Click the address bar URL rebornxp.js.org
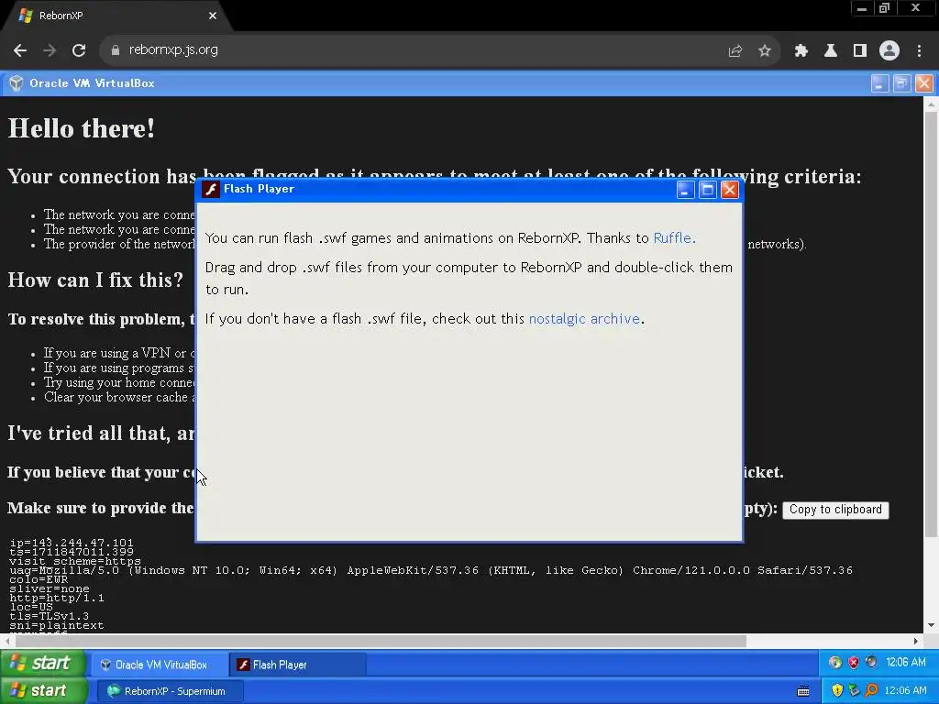939x704 pixels. [173, 49]
